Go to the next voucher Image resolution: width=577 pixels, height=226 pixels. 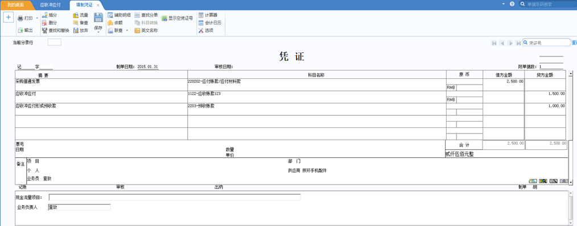[510, 43]
